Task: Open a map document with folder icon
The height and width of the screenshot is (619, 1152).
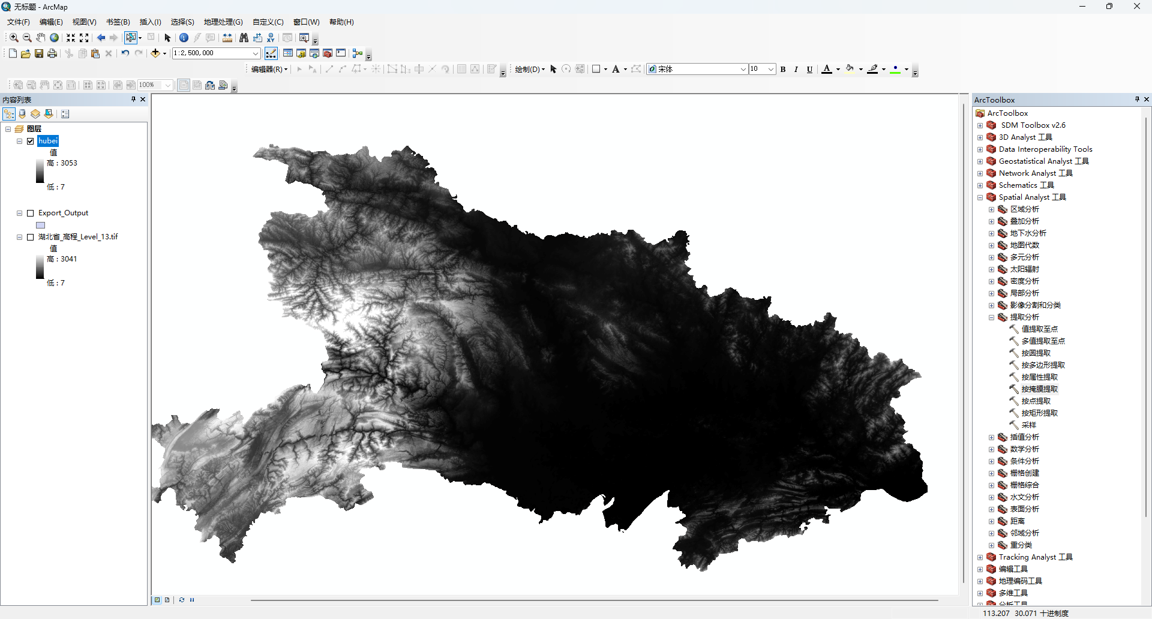Action: click(25, 53)
